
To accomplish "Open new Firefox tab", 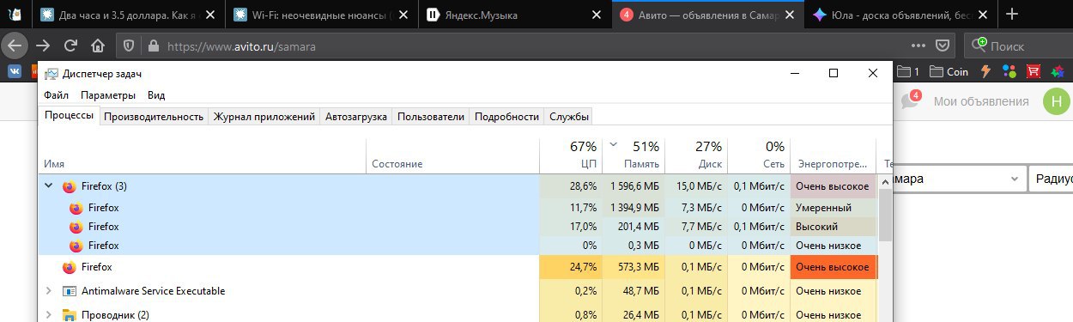I will [x=1012, y=14].
